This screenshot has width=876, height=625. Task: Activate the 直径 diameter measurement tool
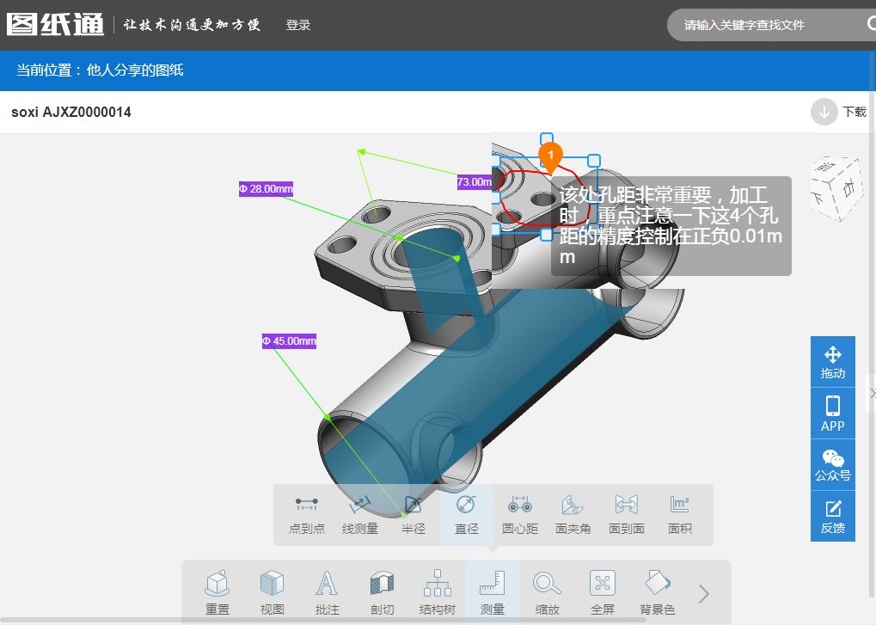pos(466,514)
